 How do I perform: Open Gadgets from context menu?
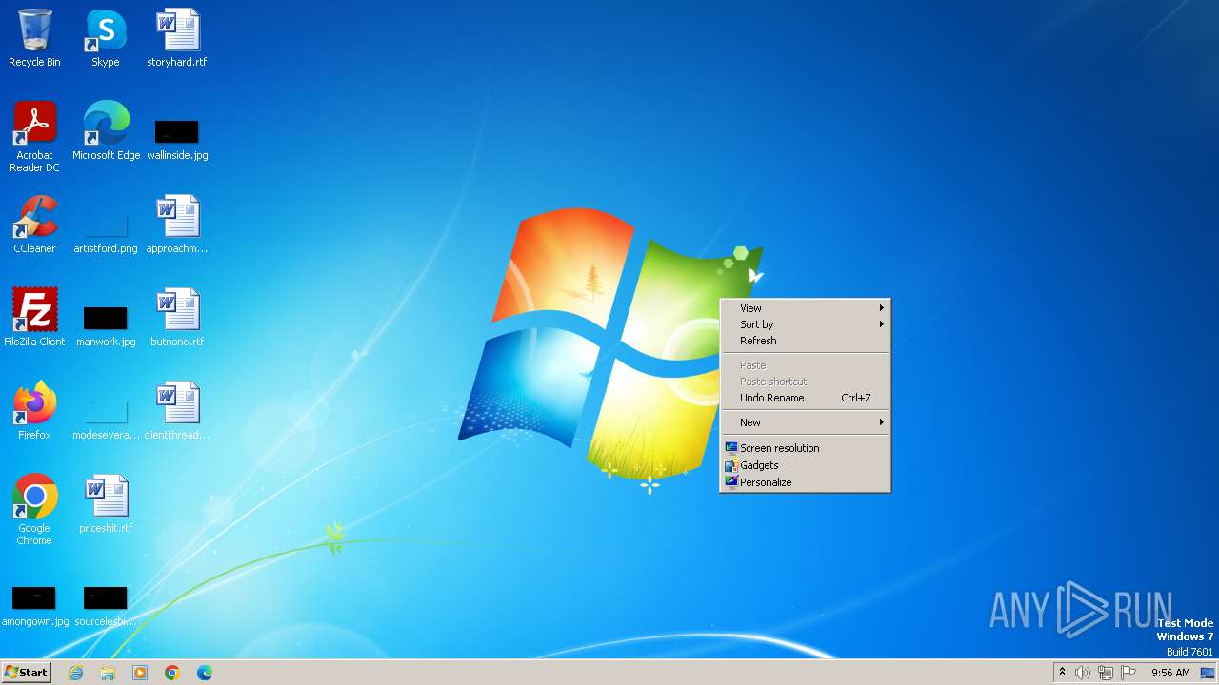805,465
